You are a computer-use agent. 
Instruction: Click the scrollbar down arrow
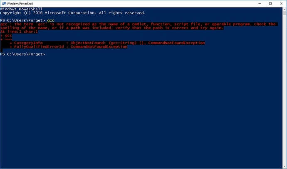tap(285, 167)
